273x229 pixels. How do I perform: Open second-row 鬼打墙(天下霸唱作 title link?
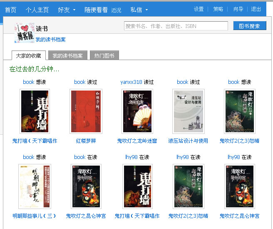(x=137, y=216)
